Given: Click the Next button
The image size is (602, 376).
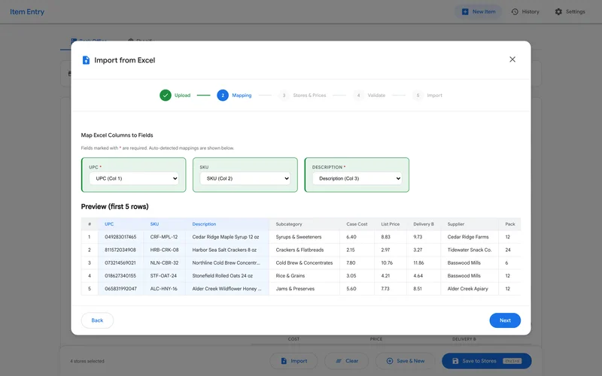Looking at the screenshot, I should click(505, 320).
